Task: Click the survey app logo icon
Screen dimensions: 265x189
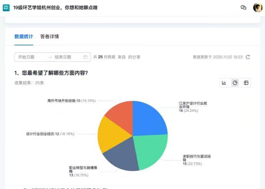Action: (x=6, y=7)
